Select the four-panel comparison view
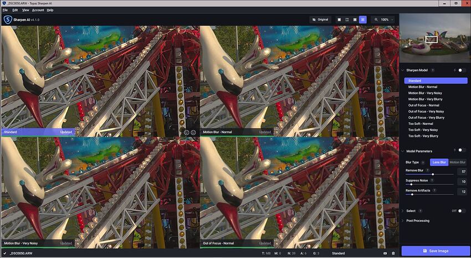Screen dimensions: 471x258 tap(362, 19)
